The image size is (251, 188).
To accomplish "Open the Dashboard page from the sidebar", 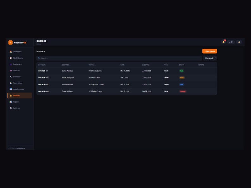I will [x=20, y=52].
